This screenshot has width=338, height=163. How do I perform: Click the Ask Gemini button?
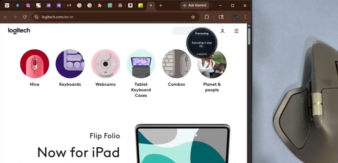pyautogui.click(x=195, y=5)
